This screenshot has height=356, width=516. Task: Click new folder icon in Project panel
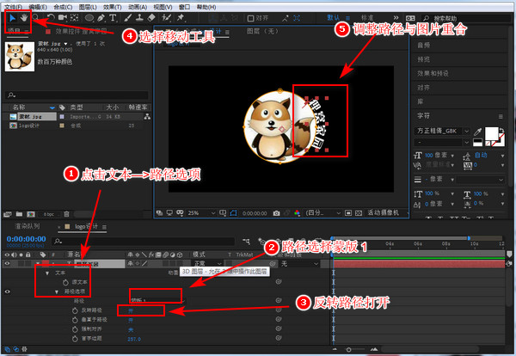coord(19,214)
